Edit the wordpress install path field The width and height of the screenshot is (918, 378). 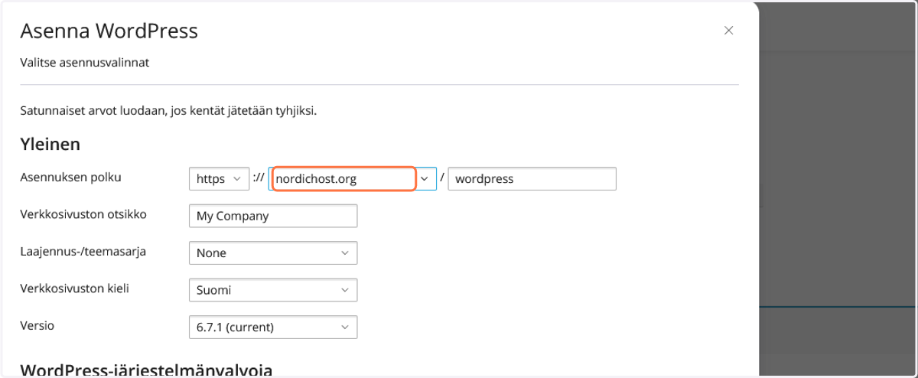tap(532, 179)
